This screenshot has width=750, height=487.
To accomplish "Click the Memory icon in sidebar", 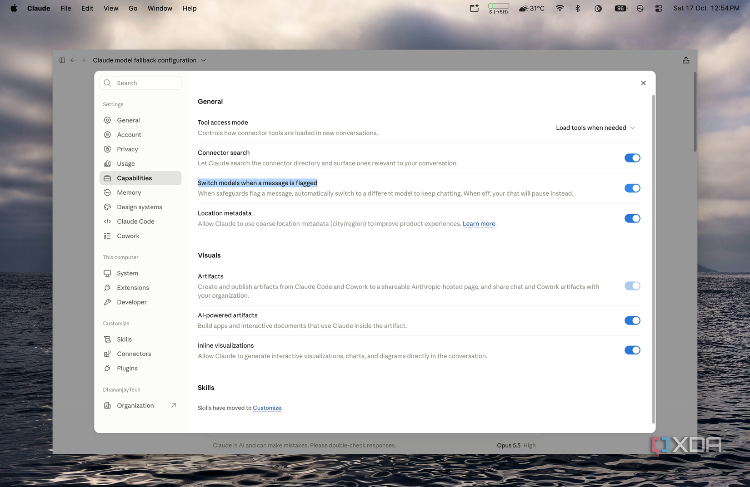I will click(107, 192).
